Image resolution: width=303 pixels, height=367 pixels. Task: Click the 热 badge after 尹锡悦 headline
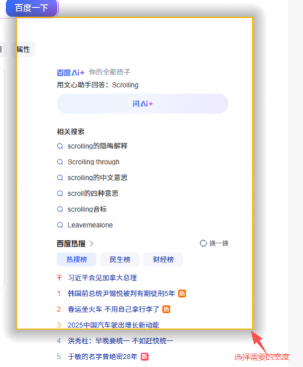click(x=182, y=294)
